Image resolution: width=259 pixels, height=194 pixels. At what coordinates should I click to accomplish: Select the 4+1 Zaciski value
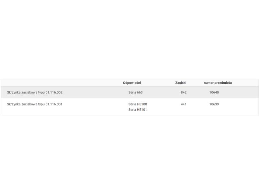[184, 104]
